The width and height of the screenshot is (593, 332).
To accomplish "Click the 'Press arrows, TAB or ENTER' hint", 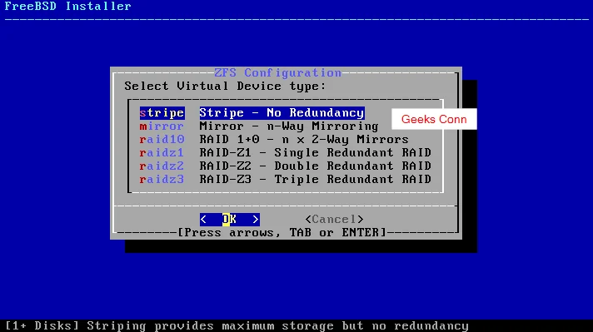I will coord(282,233).
